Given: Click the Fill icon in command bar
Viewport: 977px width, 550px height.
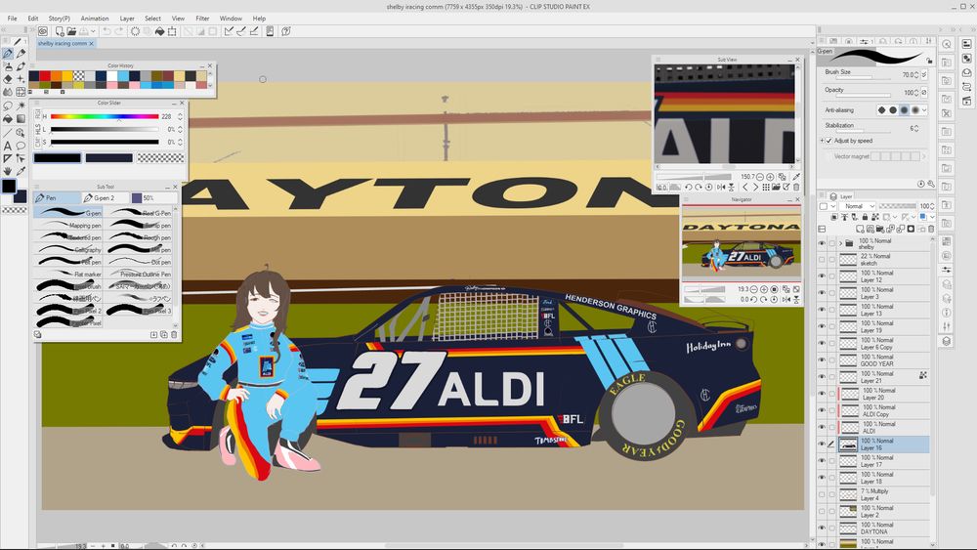Looking at the screenshot, I should pyautogui.click(x=159, y=31).
